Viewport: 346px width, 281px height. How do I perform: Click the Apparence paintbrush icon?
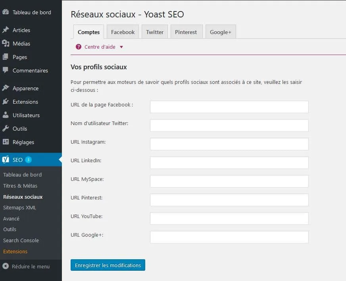[x=6, y=88]
